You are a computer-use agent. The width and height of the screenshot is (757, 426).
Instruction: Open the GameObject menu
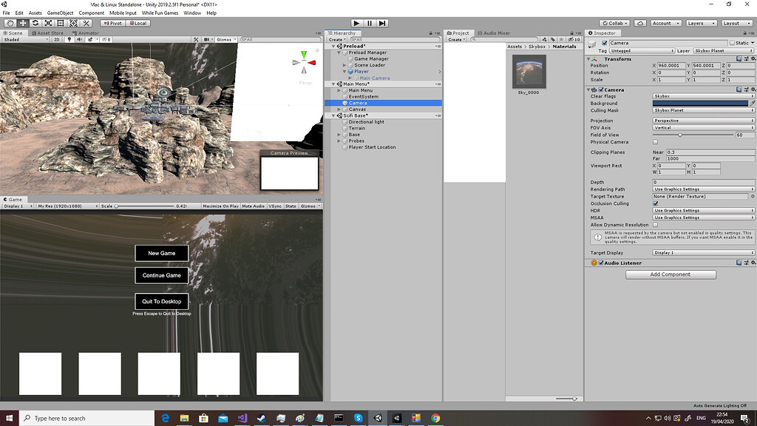point(59,13)
